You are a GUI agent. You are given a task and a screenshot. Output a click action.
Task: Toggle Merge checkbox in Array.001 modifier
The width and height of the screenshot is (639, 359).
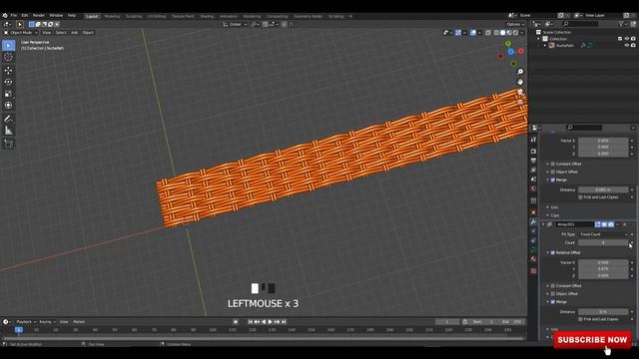pyautogui.click(x=553, y=302)
